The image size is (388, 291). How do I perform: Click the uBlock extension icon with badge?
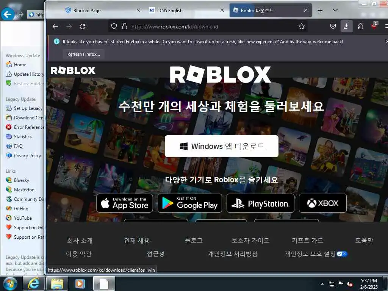pyautogui.click(x=374, y=26)
